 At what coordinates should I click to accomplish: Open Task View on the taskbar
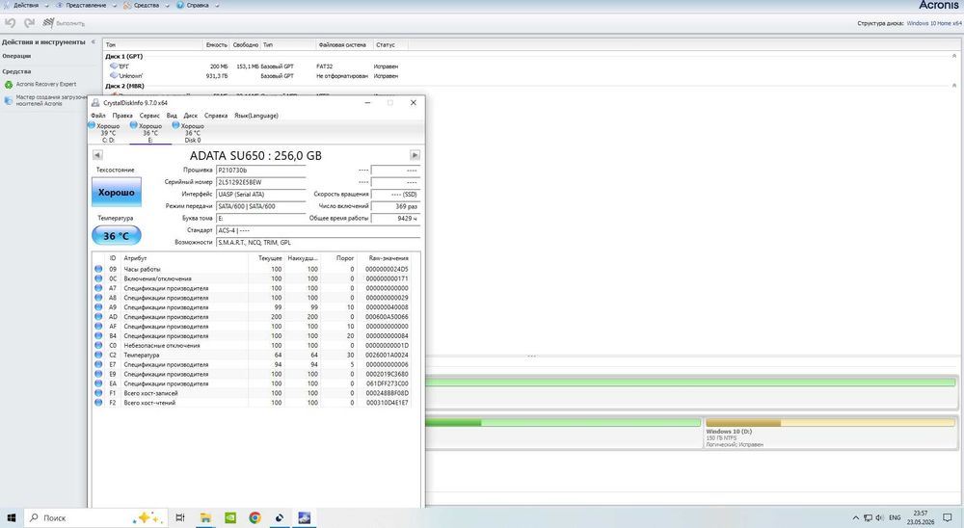click(x=180, y=517)
